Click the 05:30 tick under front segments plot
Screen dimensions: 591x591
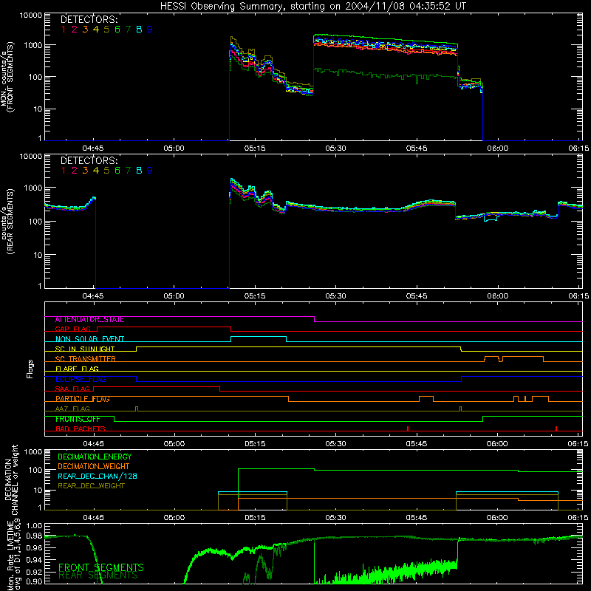point(335,148)
